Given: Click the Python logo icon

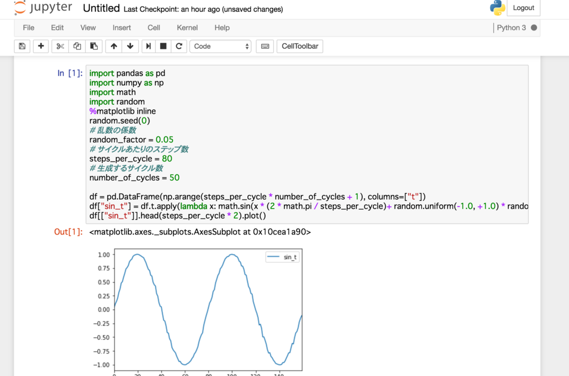Looking at the screenshot, I should (497, 8).
